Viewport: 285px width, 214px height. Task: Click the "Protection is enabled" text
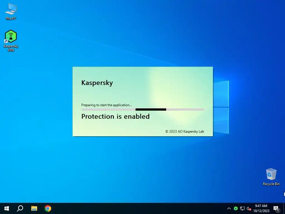(116, 116)
